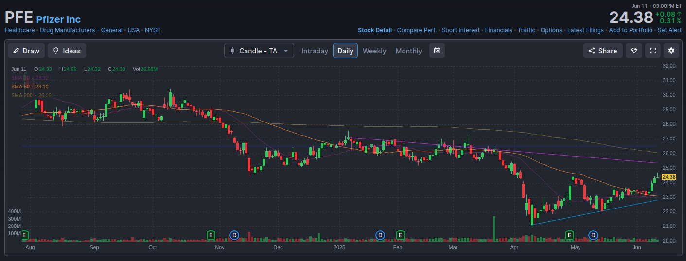Switch the chart to Intraday timeframe
The image size is (686, 261).
[x=315, y=51]
